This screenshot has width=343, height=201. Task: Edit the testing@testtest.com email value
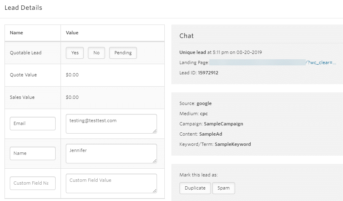pos(111,124)
